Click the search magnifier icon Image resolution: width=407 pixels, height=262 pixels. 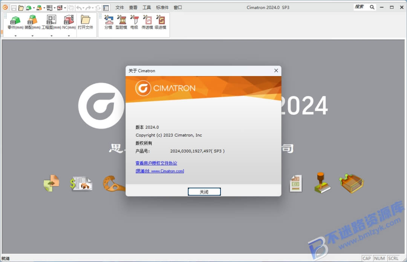[372, 7]
